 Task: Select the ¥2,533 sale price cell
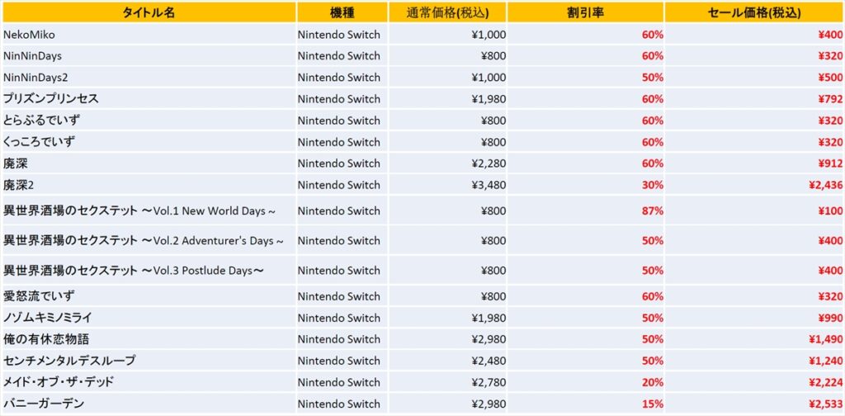[754, 404]
